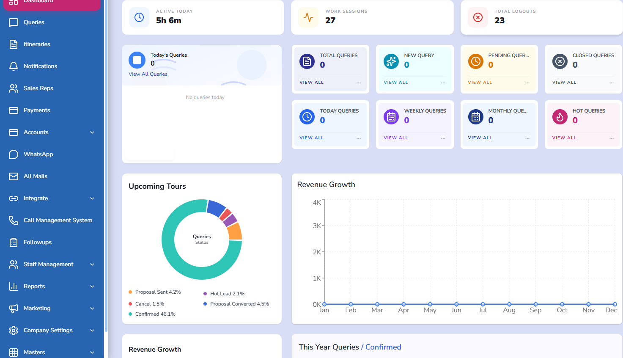The height and width of the screenshot is (358, 623).
Task: Click the Total Logouts red icon
Action: pyautogui.click(x=478, y=17)
